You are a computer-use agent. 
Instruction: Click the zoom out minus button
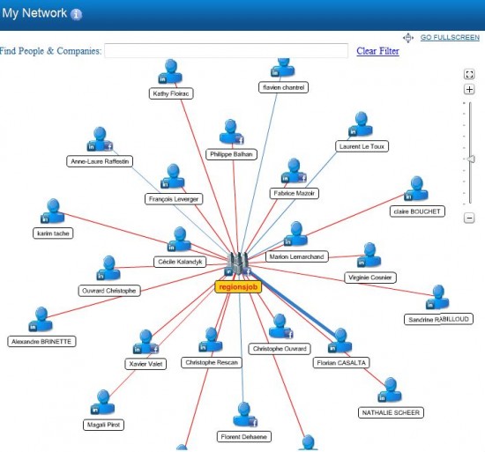pyautogui.click(x=469, y=218)
